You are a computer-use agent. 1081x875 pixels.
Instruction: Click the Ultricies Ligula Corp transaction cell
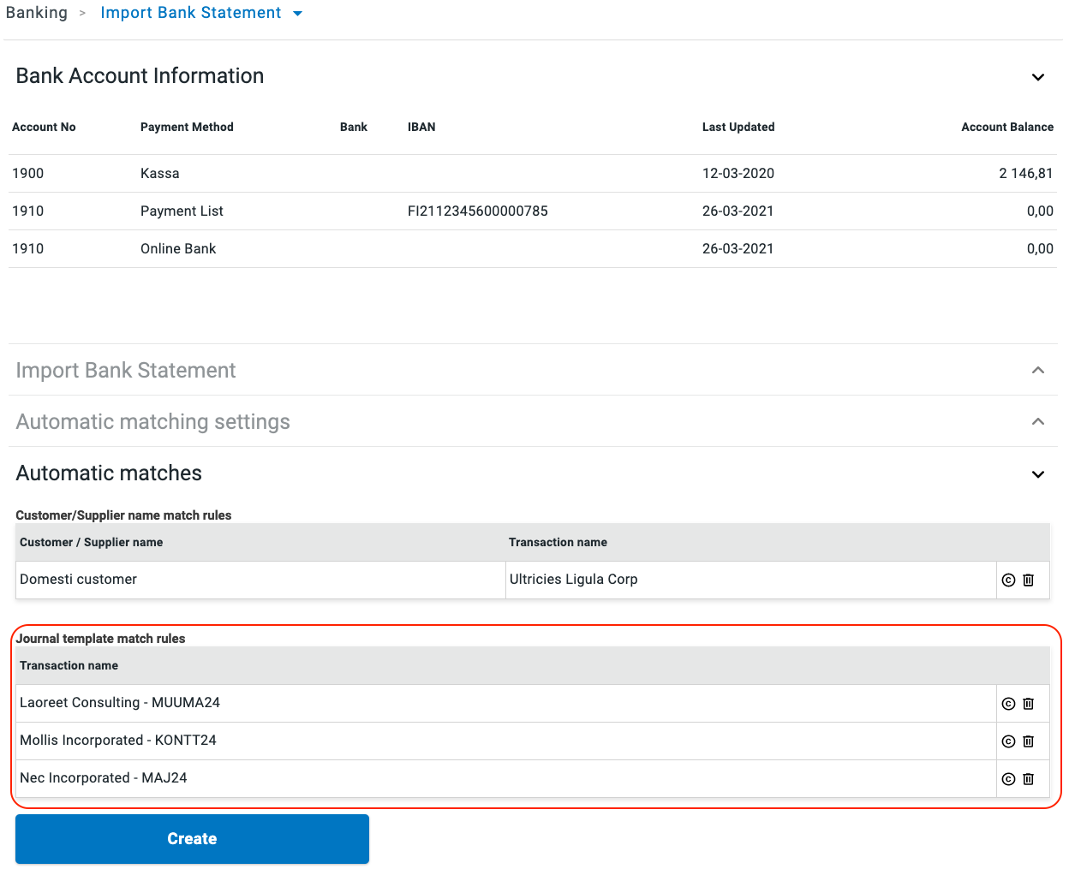(573, 580)
